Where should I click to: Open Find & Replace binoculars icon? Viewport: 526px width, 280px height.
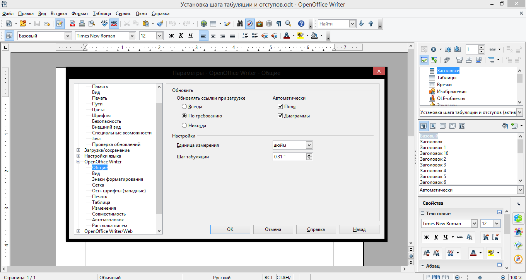[240, 24]
